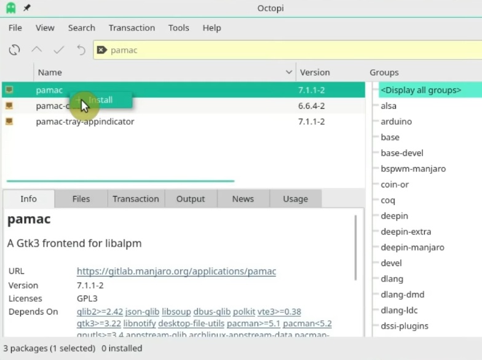Open the pacman<5.2 dependency link
The height and width of the screenshot is (360, 482).
coord(307,323)
